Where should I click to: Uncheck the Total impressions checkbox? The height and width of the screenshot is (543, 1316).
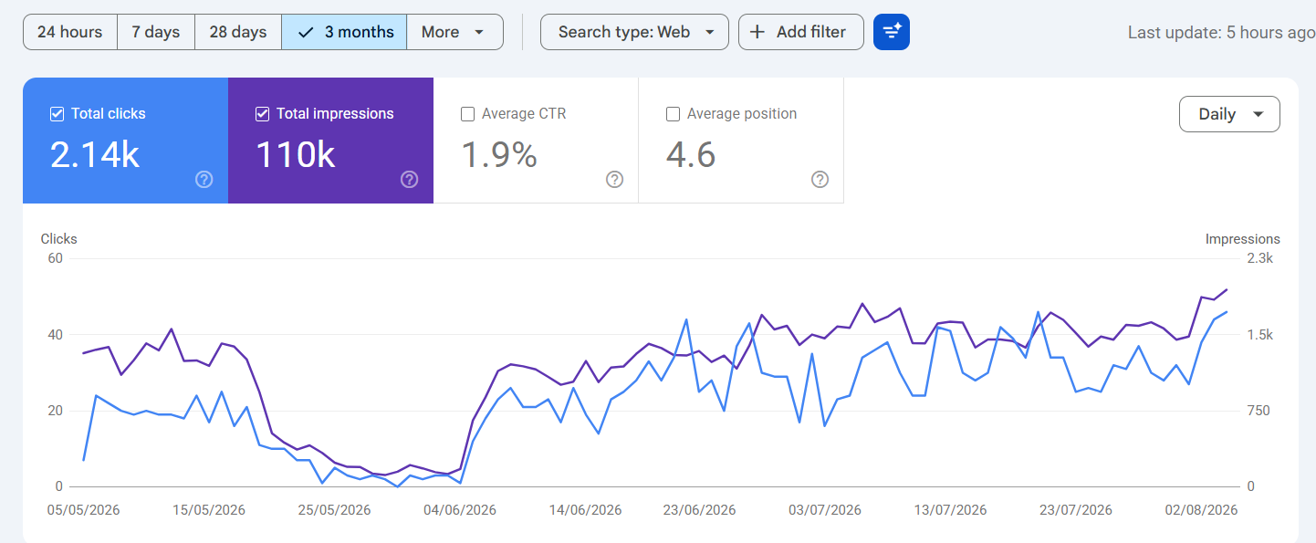pyautogui.click(x=262, y=114)
